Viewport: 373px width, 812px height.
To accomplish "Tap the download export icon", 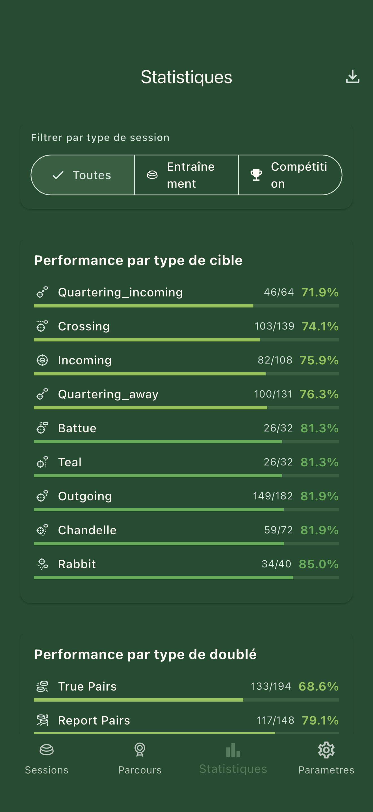I will point(352,77).
